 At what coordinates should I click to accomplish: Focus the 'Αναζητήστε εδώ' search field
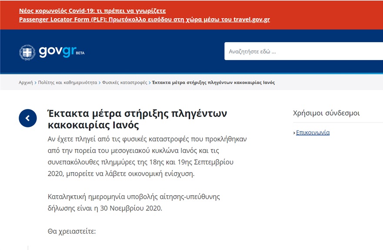[304, 51]
